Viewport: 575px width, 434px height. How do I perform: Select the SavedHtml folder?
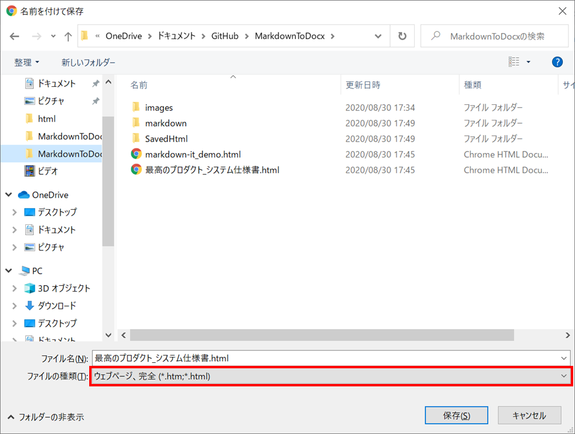pos(166,139)
